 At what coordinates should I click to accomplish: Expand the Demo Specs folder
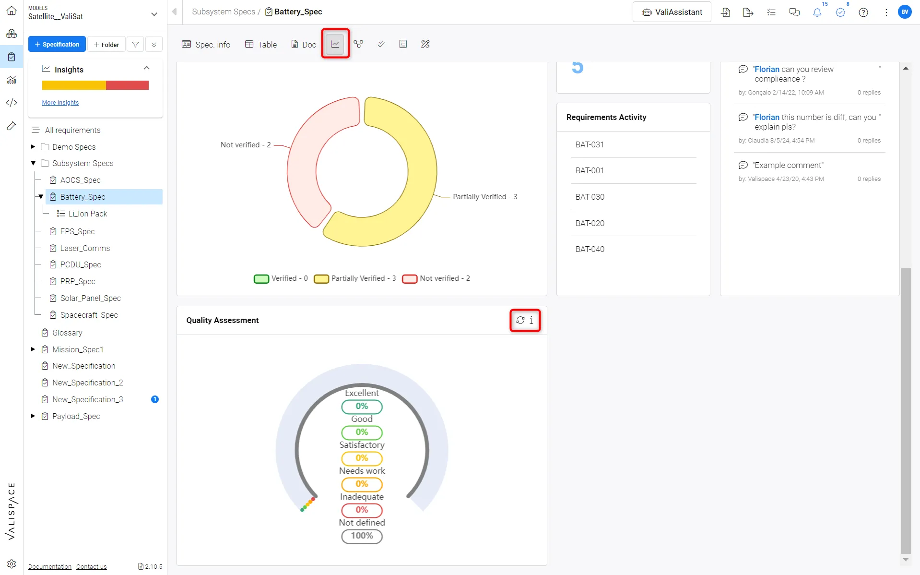point(33,147)
